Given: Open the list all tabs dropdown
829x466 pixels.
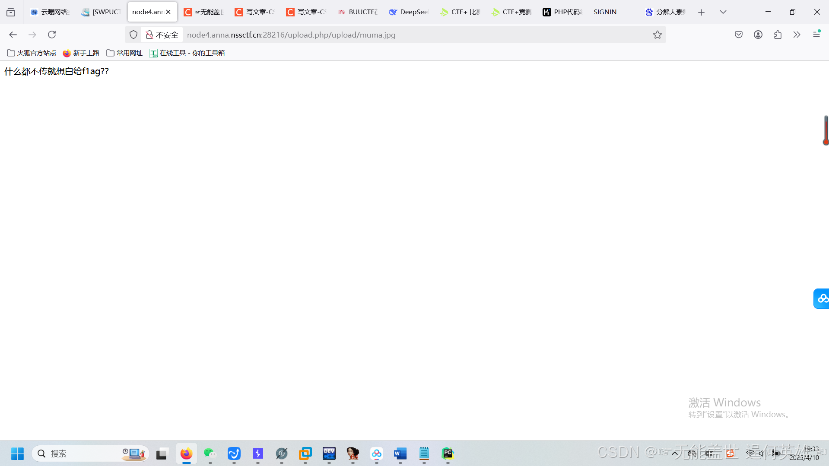Looking at the screenshot, I should pyautogui.click(x=723, y=12).
